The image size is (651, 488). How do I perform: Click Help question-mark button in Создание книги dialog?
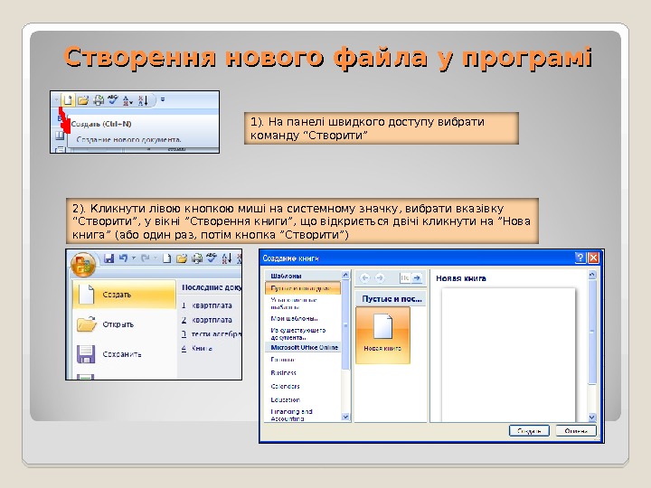(x=580, y=258)
